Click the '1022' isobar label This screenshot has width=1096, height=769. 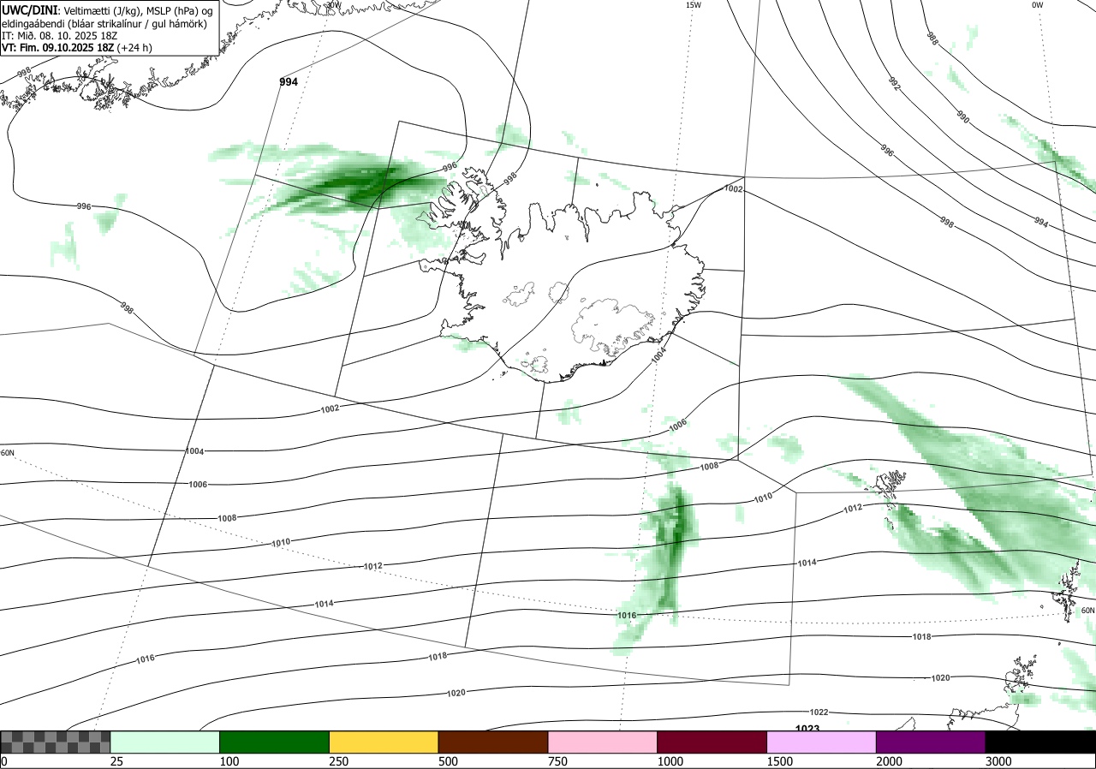click(x=819, y=712)
